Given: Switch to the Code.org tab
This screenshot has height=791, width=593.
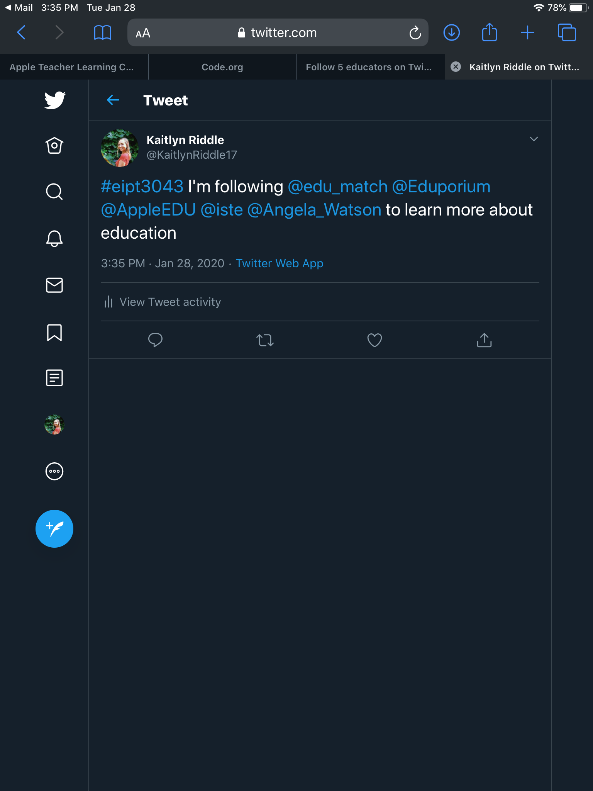Looking at the screenshot, I should tap(222, 67).
